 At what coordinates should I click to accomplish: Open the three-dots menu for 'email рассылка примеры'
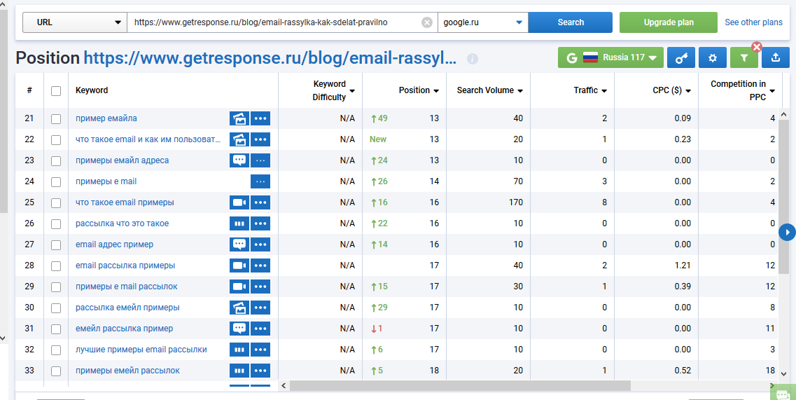pyautogui.click(x=260, y=265)
